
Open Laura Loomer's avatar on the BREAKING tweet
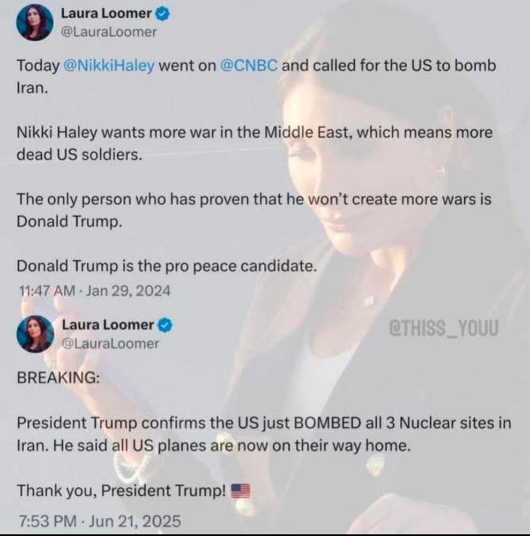tap(35, 334)
